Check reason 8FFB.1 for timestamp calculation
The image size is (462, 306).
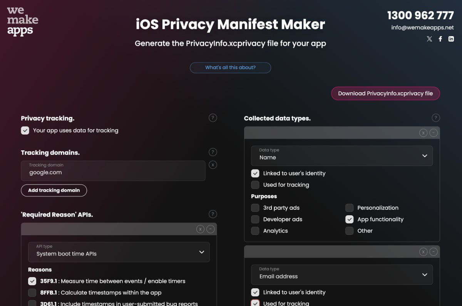point(32,293)
